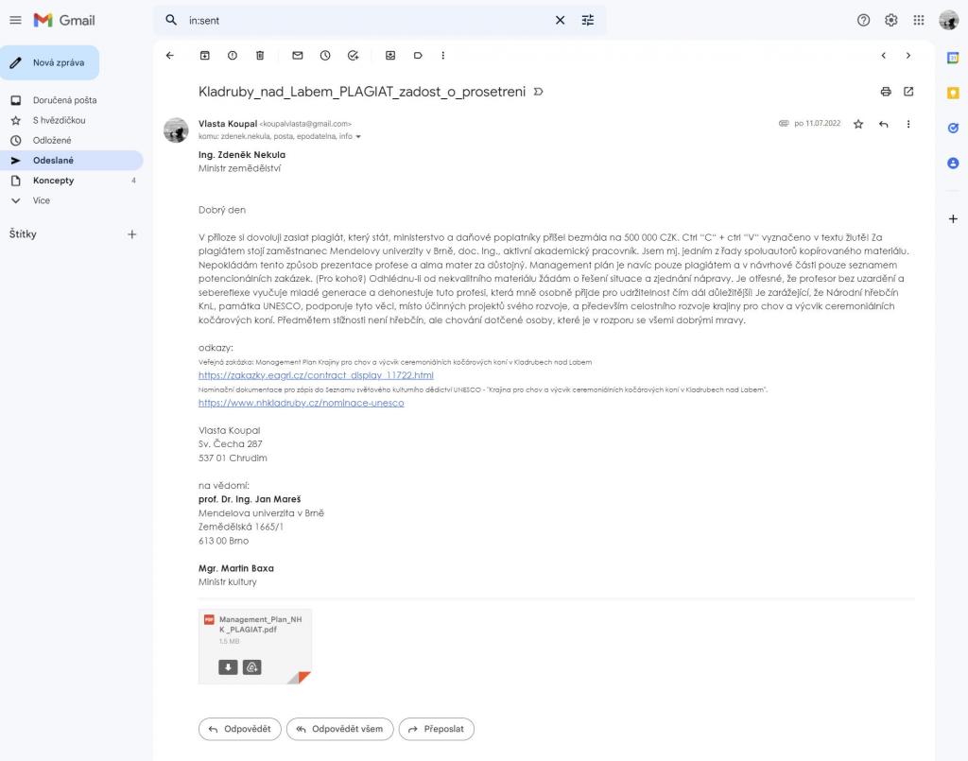Print the email via the printer icon
The height and width of the screenshot is (761, 968).
click(x=886, y=92)
